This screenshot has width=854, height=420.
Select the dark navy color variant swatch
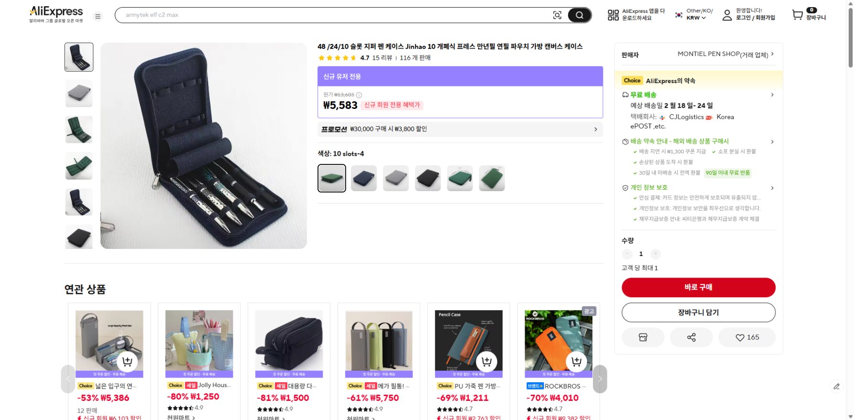click(x=363, y=178)
